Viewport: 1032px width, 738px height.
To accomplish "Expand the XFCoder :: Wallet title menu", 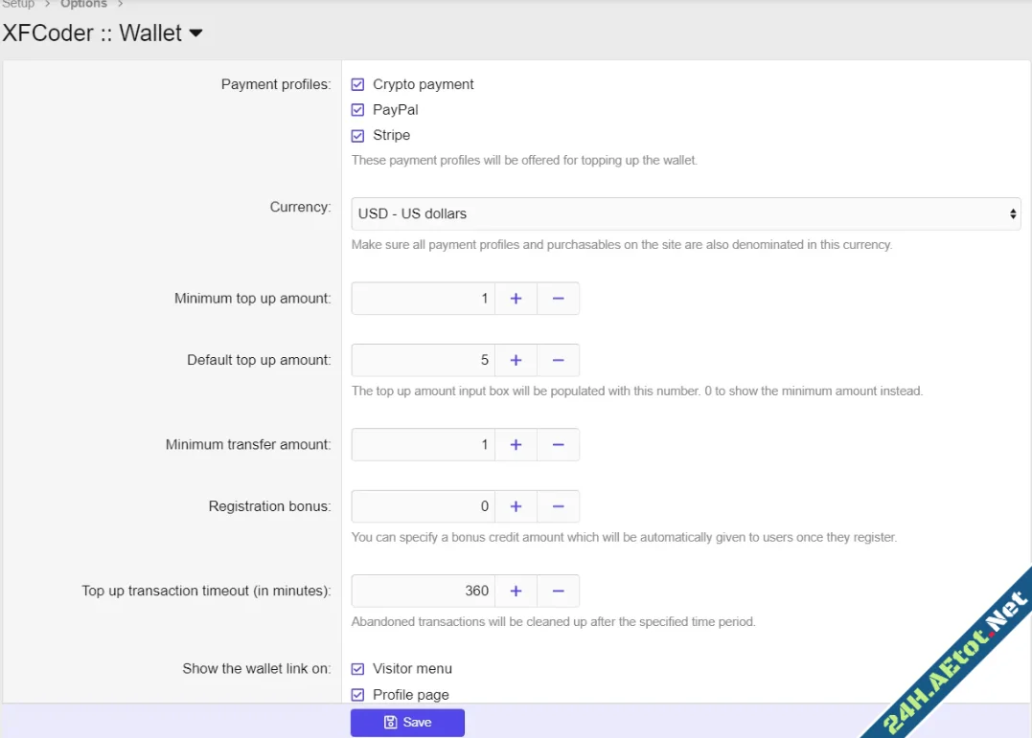I will (x=195, y=34).
